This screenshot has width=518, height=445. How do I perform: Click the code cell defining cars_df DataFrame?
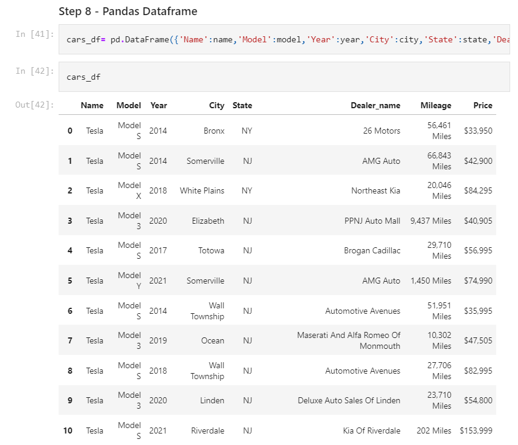tap(284, 39)
